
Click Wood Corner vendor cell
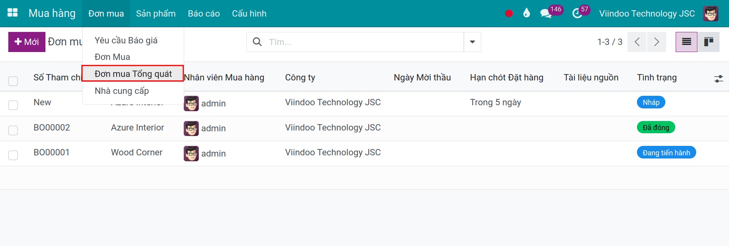coord(137,153)
